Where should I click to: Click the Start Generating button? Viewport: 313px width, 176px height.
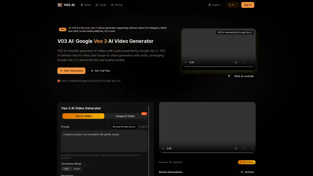71,71
